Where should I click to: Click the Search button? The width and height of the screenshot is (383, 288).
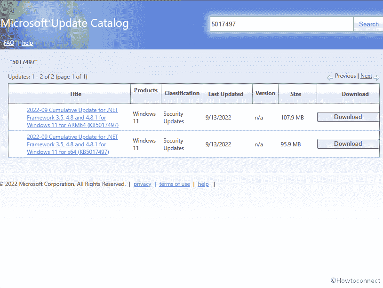click(368, 24)
